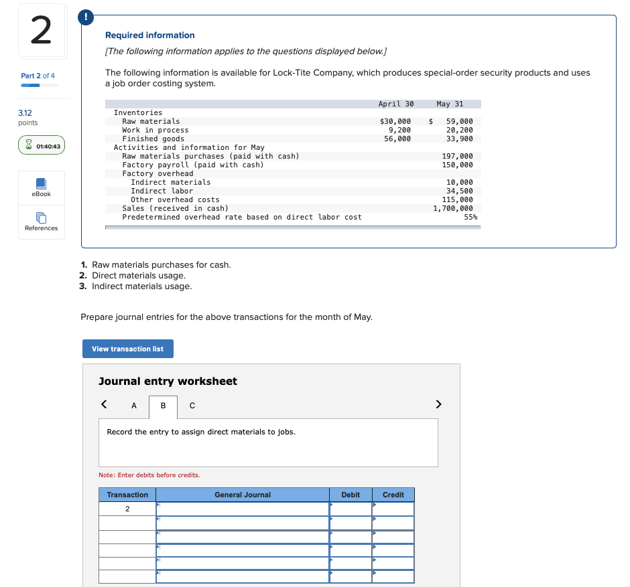Screen dimensions: 630x587
Task: Click the Transaction 2 cell
Action: pyautogui.click(x=127, y=509)
